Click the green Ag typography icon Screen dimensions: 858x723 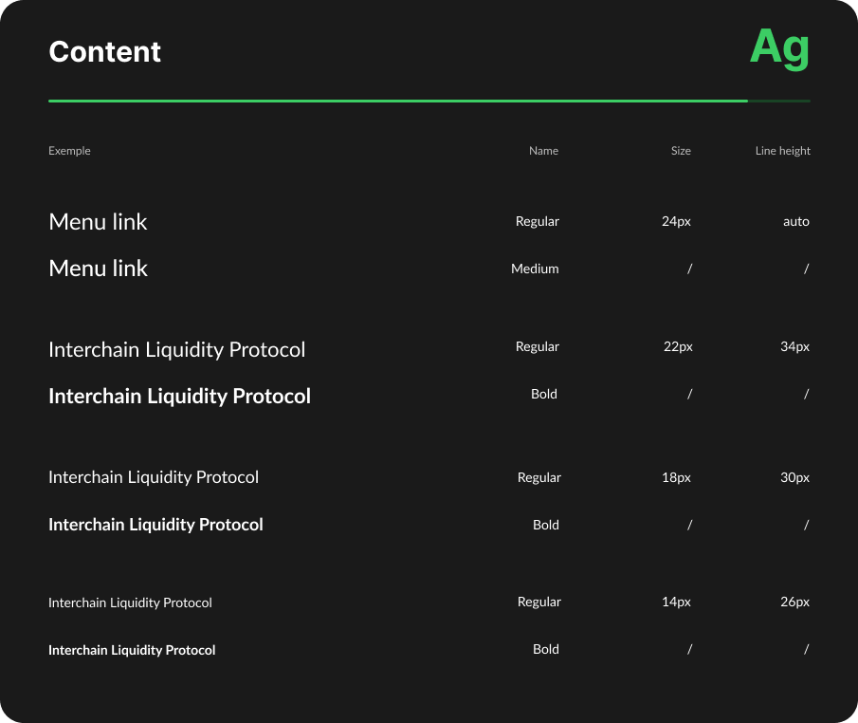(778, 47)
